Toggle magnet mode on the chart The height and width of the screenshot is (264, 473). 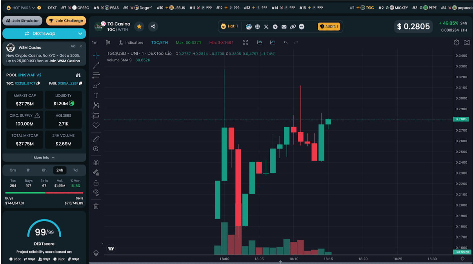[x=96, y=163]
